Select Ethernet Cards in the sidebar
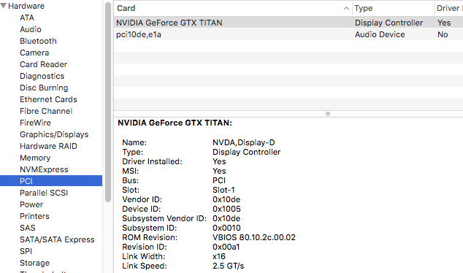 coord(48,99)
